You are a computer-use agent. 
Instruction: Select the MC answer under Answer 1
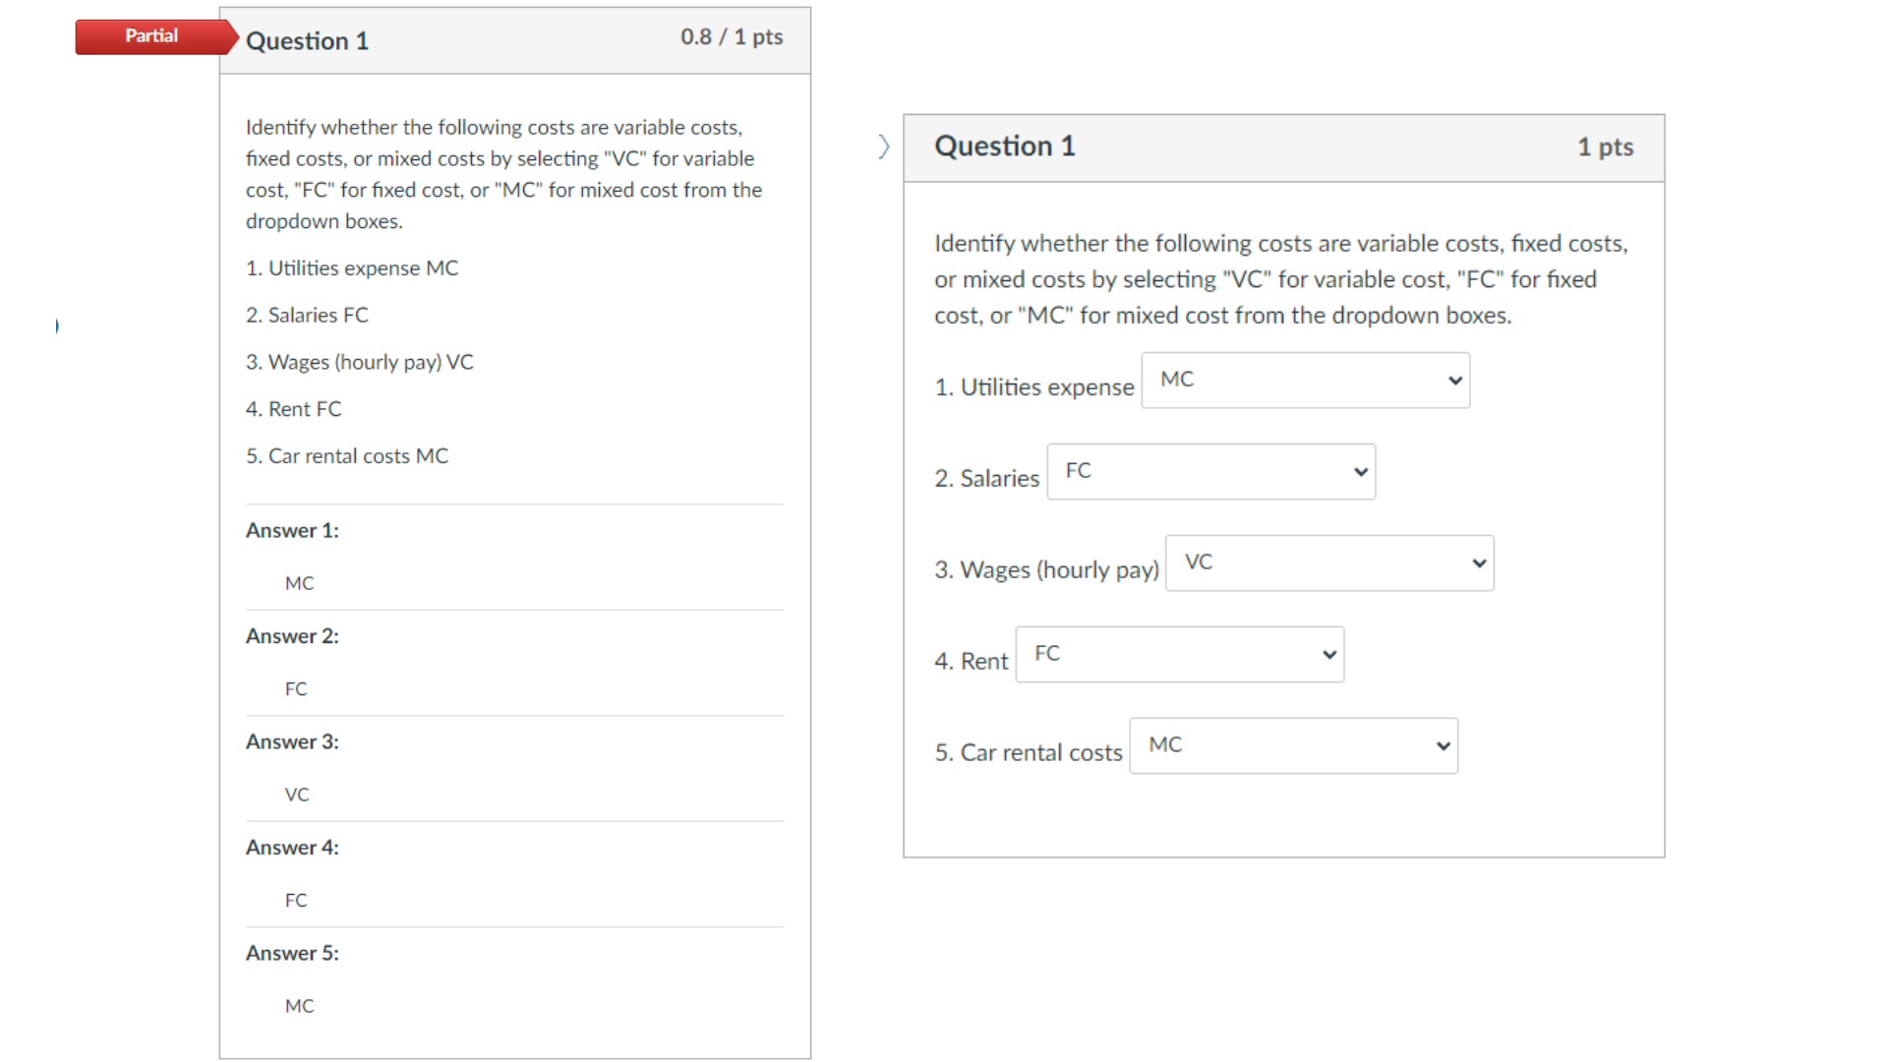(x=298, y=582)
